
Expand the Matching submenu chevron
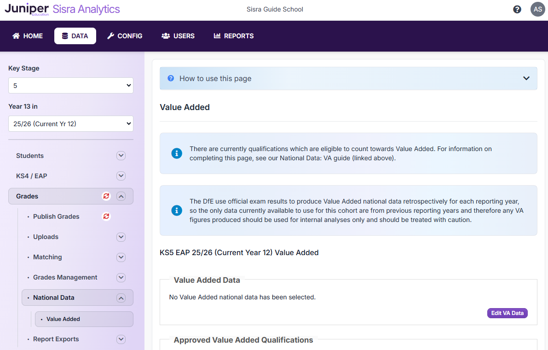click(x=121, y=257)
